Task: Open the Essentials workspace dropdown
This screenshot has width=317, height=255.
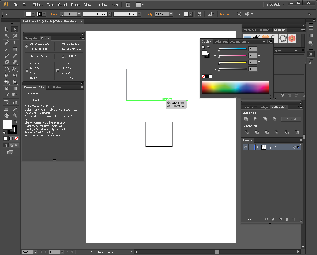Action: pos(275,5)
